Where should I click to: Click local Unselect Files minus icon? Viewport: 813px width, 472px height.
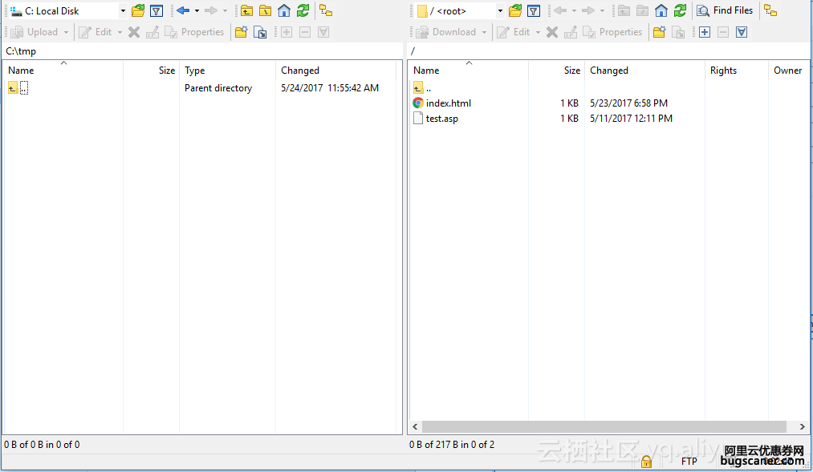pyautogui.click(x=305, y=32)
